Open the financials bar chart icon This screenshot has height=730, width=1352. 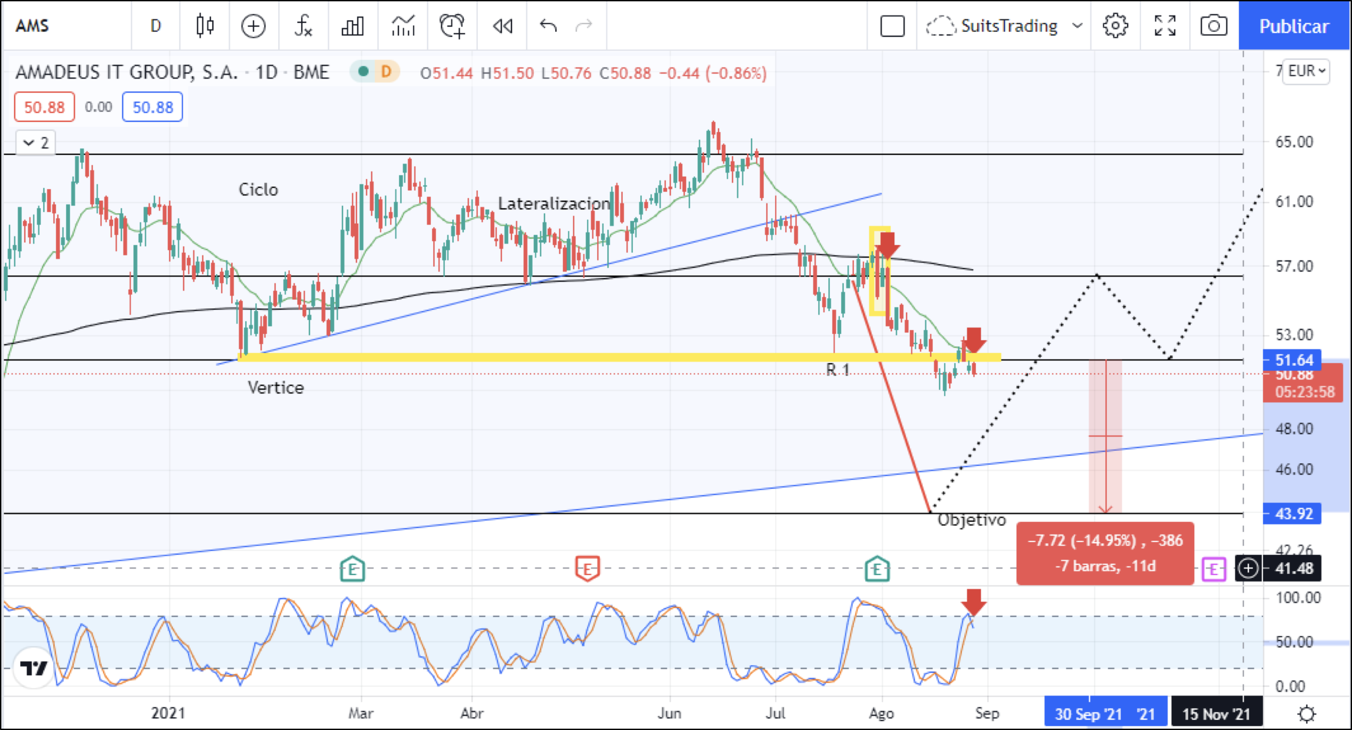click(x=352, y=26)
